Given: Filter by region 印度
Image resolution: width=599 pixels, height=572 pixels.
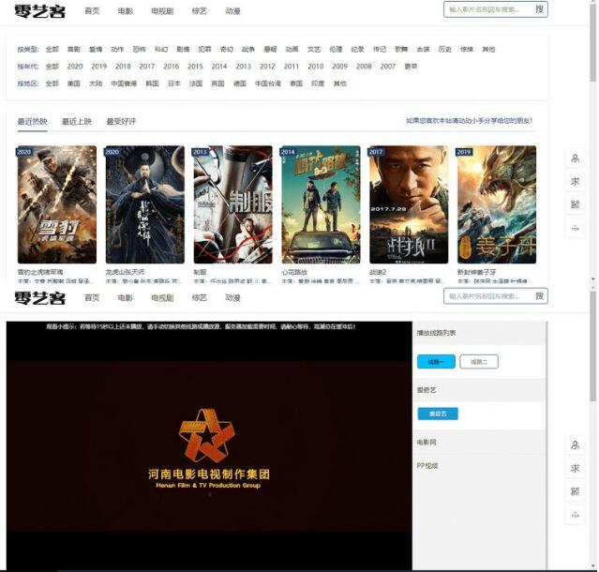Looking at the screenshot, I should coord(318,83).
